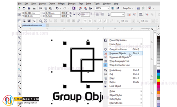This screenshot has height=107, width=177.
Task: Select the Crop tool
Action: coord(19,37)
